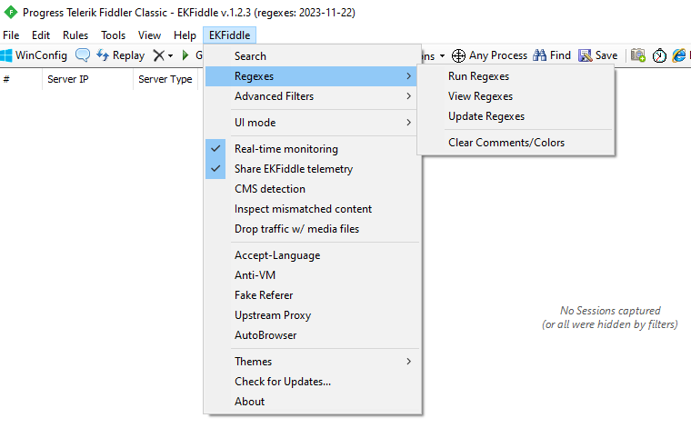
Task: Click the Internet Explorer browse icon
Action: [x=679, y=55]
